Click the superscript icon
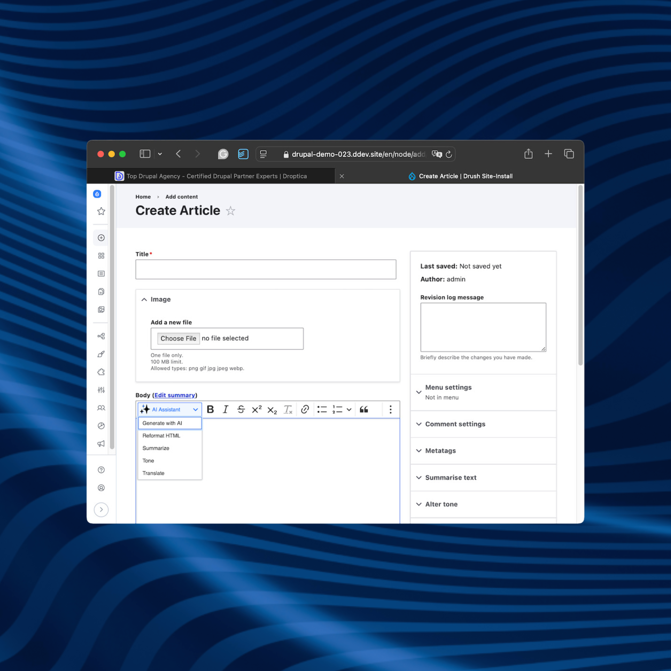671x671 pixels. coord(256,409)
